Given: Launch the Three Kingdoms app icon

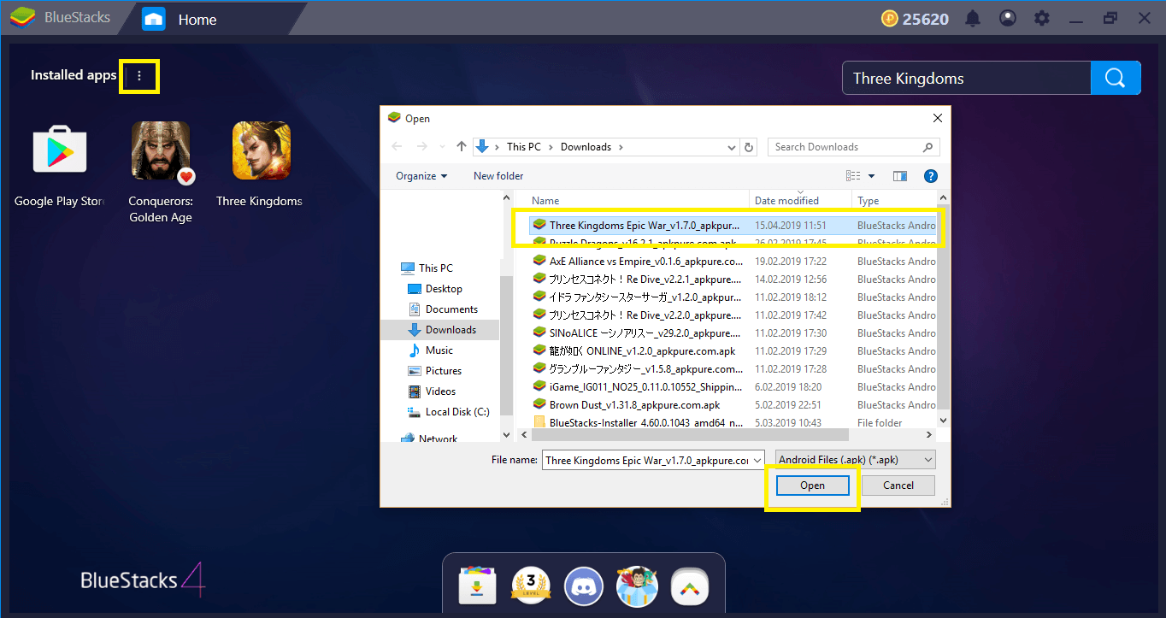Looking at the screenshot, I should (x=262, y=150).
